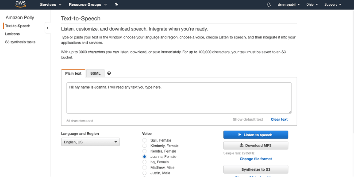Open Text-to-Speech in the sidebar

coord(18,26)
